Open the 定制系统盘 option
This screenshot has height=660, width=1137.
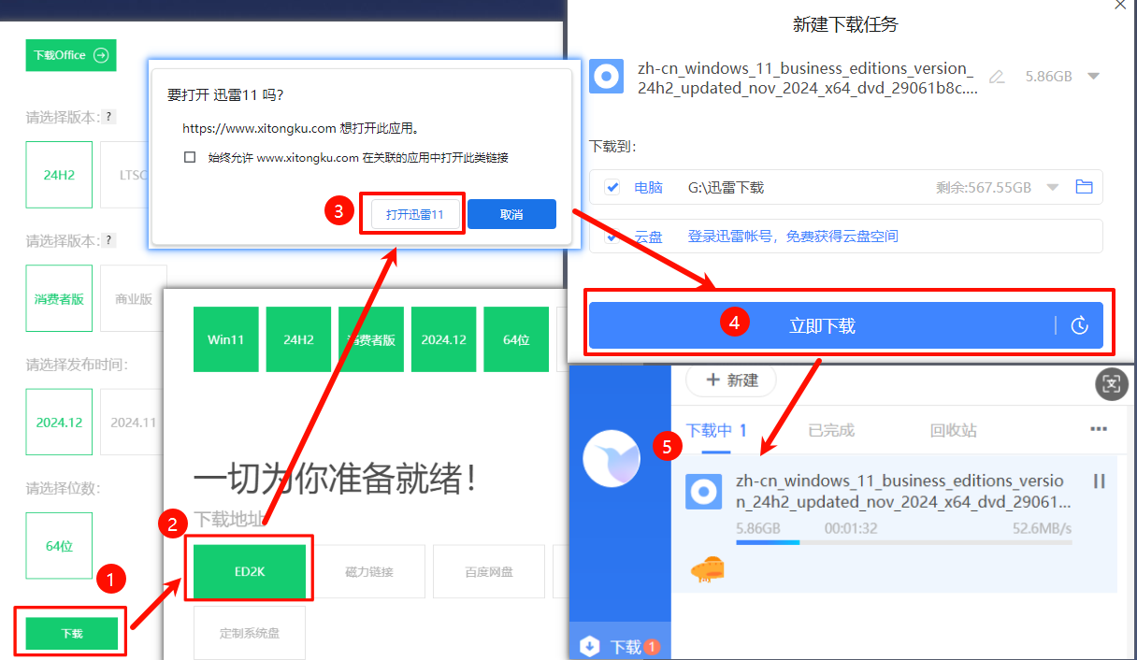(250, 633)
